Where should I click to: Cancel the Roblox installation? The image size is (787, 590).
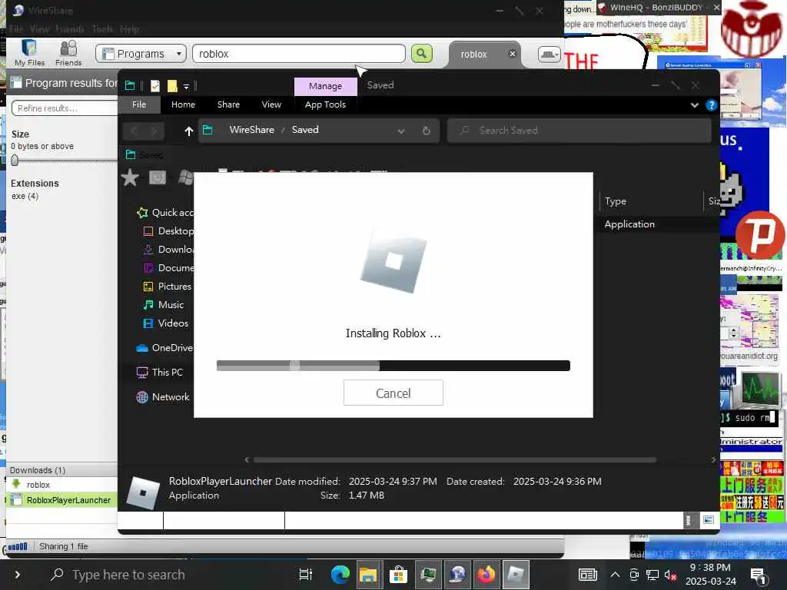point(393,393)
